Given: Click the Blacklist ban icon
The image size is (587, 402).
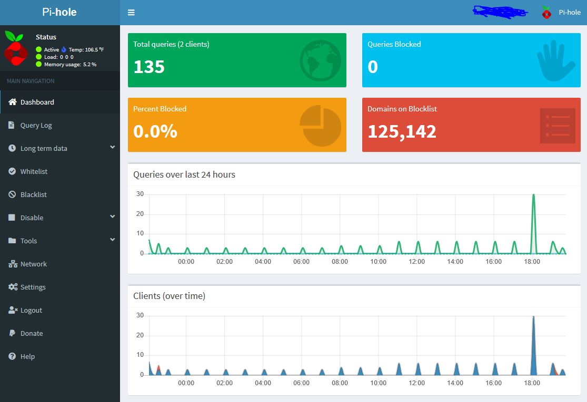Looking at the screenshot, I should (12, 194).
